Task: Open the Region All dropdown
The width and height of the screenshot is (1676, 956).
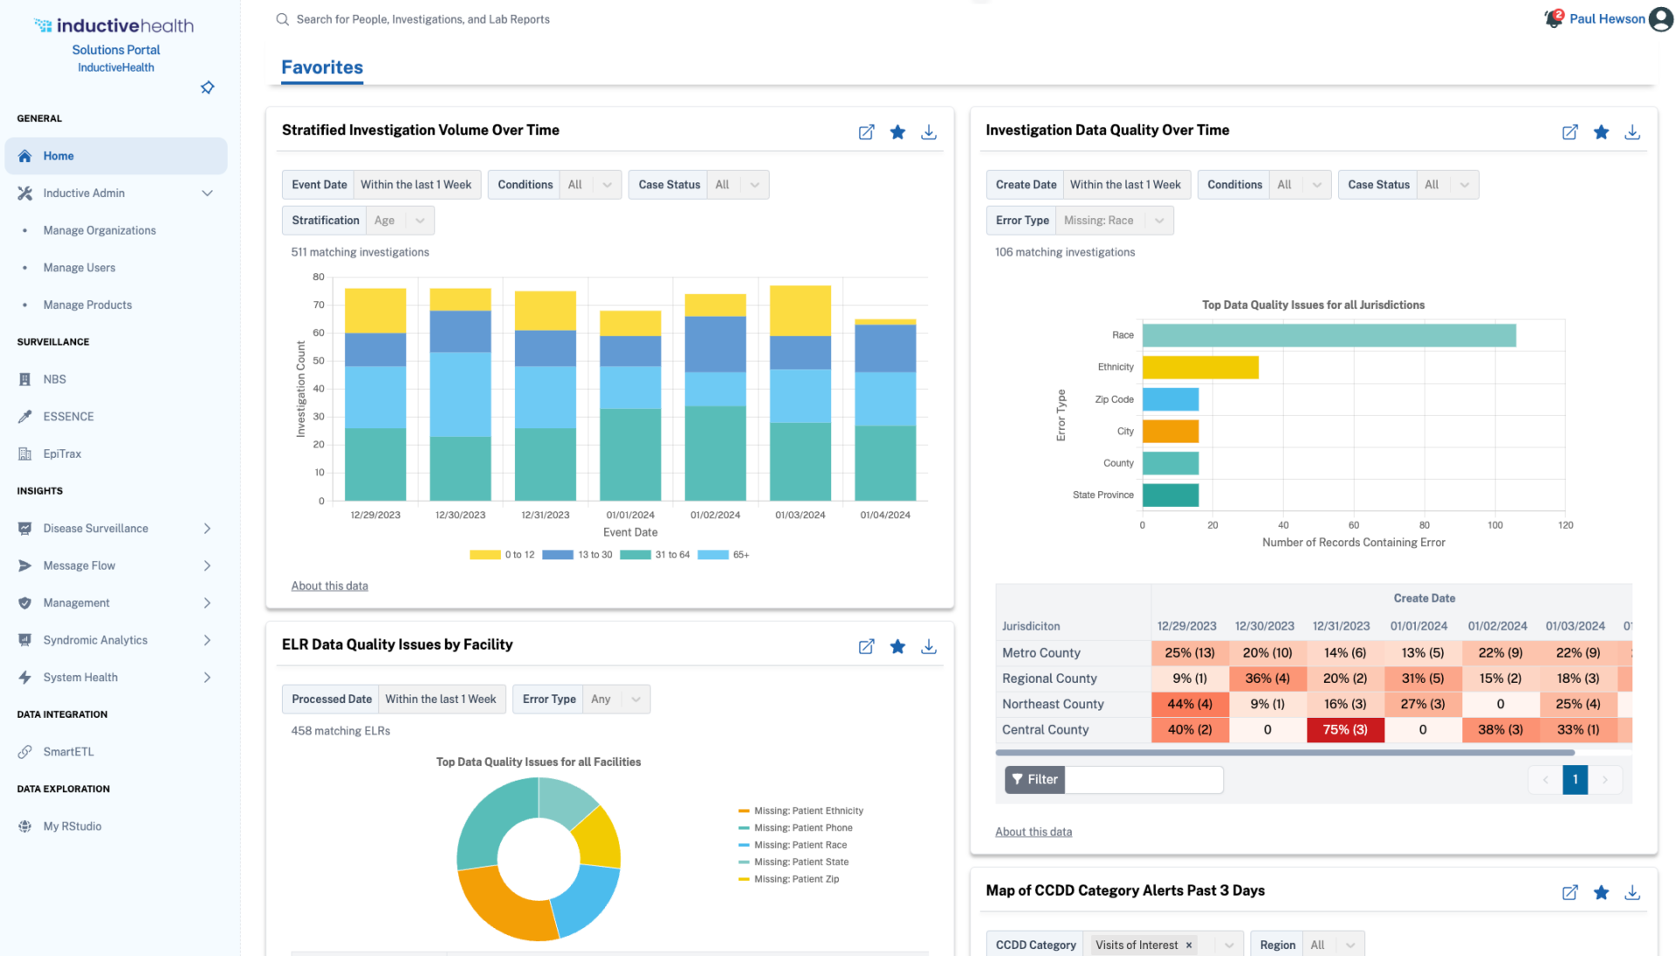Action: (1333, 945)
